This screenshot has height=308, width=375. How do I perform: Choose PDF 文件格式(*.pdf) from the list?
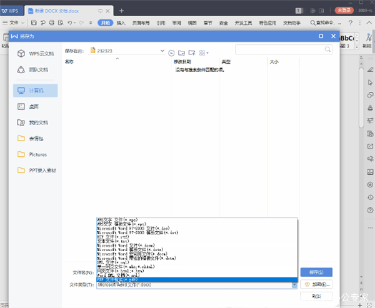point(197,279)
